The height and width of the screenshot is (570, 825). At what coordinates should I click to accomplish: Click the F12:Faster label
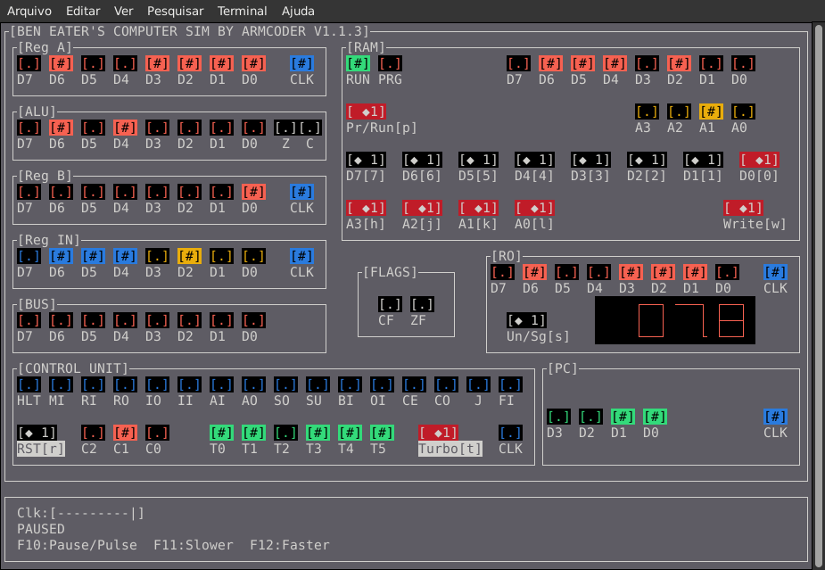289,545
